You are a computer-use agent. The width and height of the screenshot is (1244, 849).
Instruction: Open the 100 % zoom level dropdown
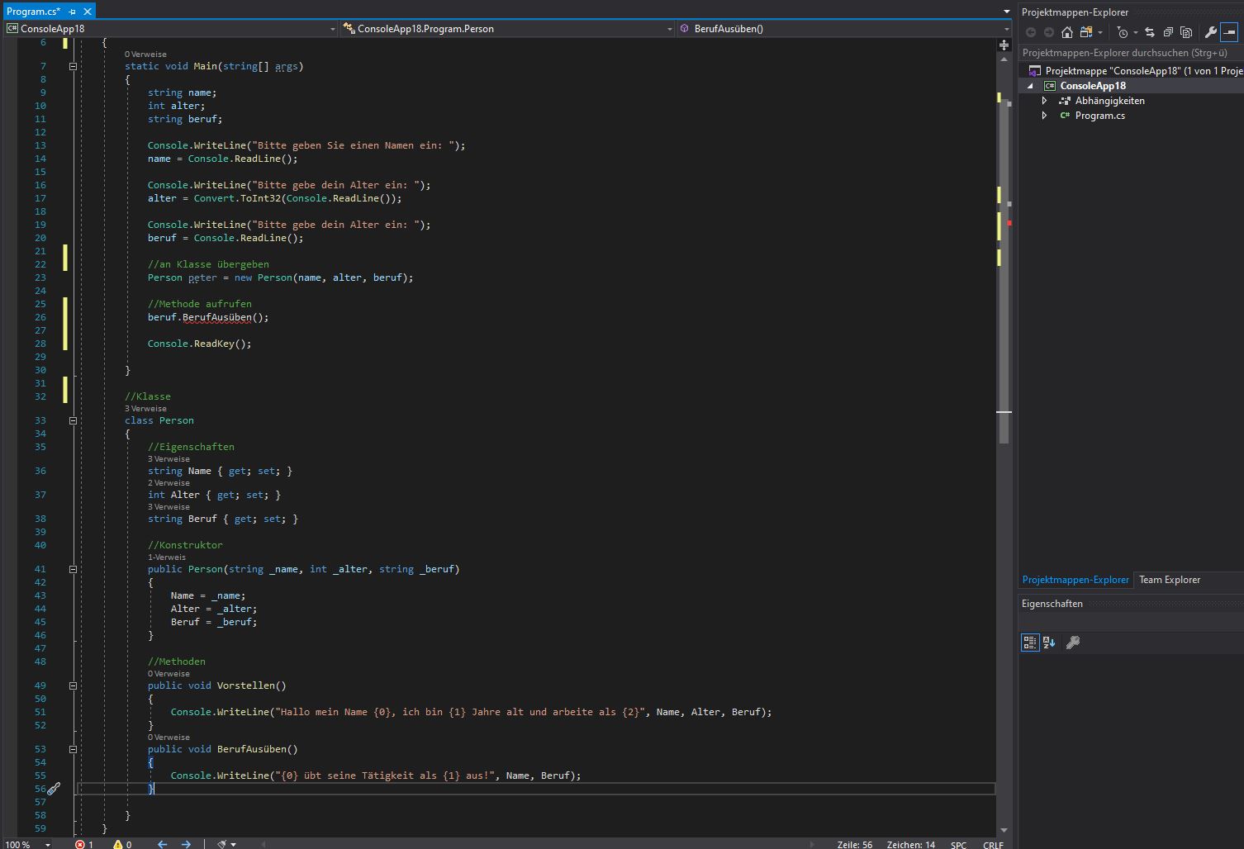click(47, 844)
